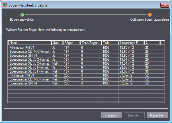172x123 pixels.
Task: Select 'Speedmaster XL 75 F-Format' row with Nein
Action: 86,71
